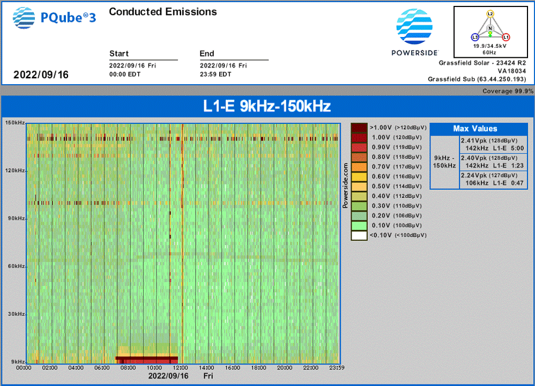
Task: Click the L1-E 9kHz-150kHz title banner
Action: coord(267,107)
